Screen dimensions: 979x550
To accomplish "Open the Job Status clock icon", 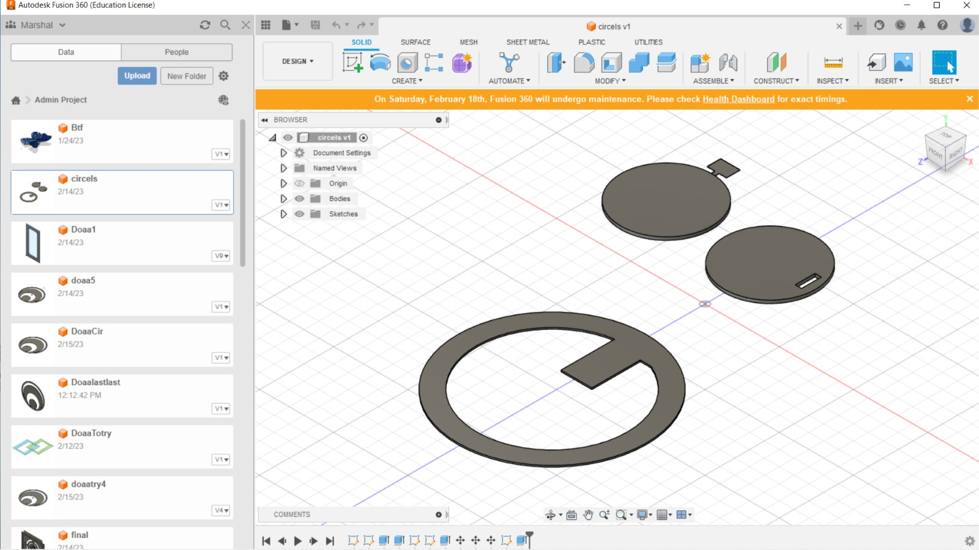I will [x=900, y=25].
